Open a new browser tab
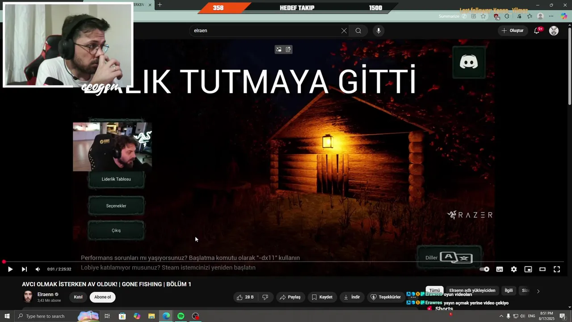 pyautogui.click(x=160, y=4)
